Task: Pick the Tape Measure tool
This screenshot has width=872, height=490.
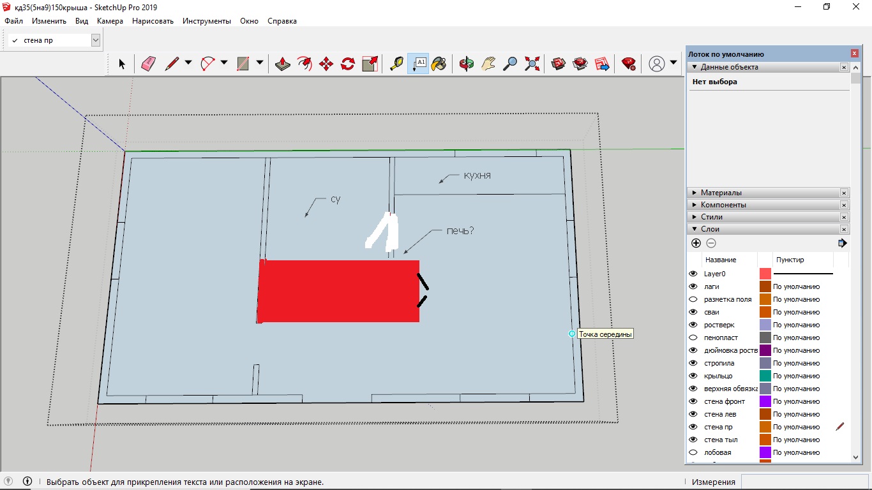Action: 396,63
